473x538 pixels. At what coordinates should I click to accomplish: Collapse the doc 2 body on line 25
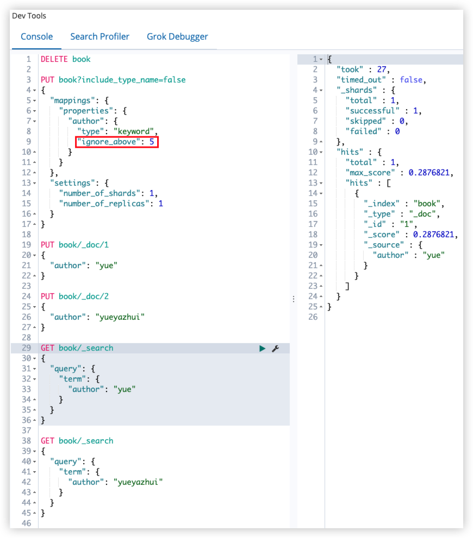pos(35,307)
